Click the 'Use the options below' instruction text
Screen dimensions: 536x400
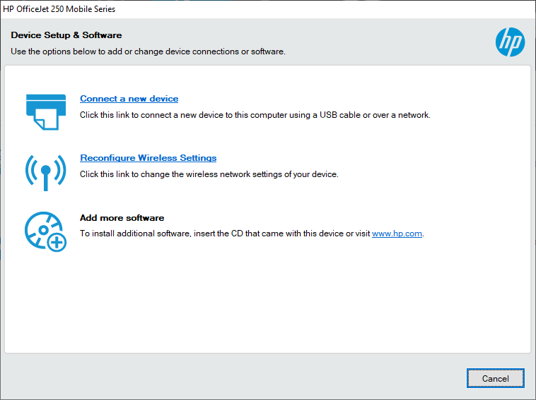(x=148, y=51)
